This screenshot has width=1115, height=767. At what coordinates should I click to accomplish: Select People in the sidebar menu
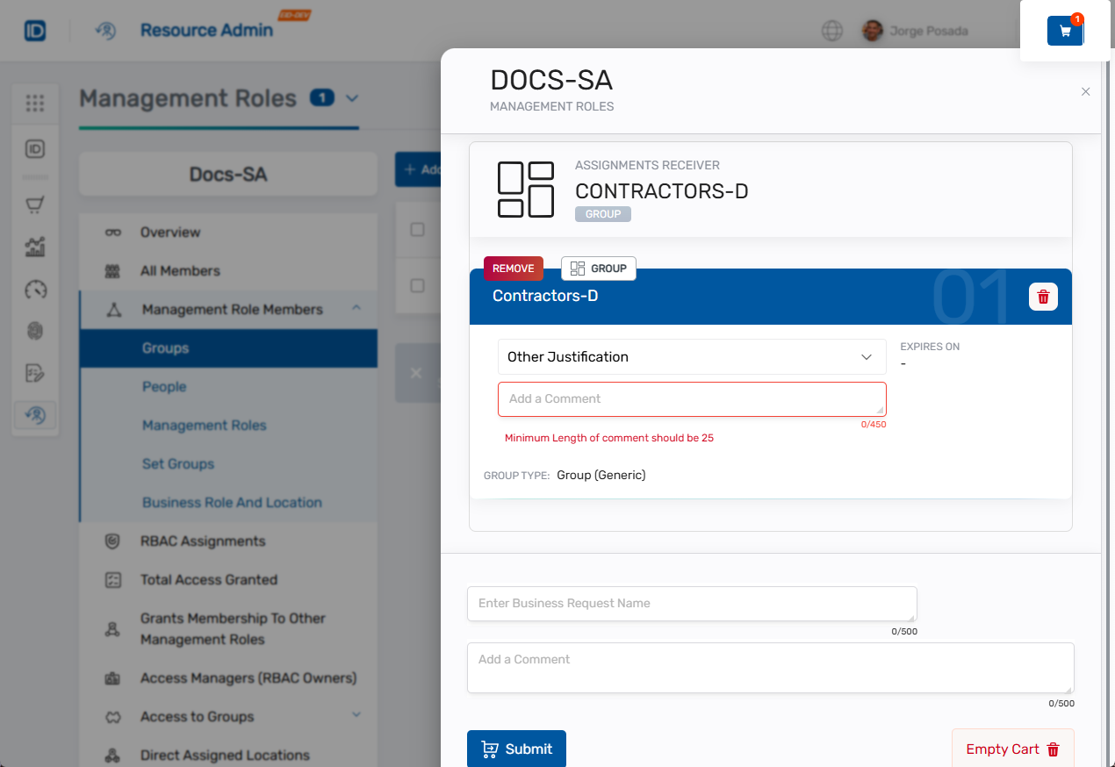(x=164, y=387)
